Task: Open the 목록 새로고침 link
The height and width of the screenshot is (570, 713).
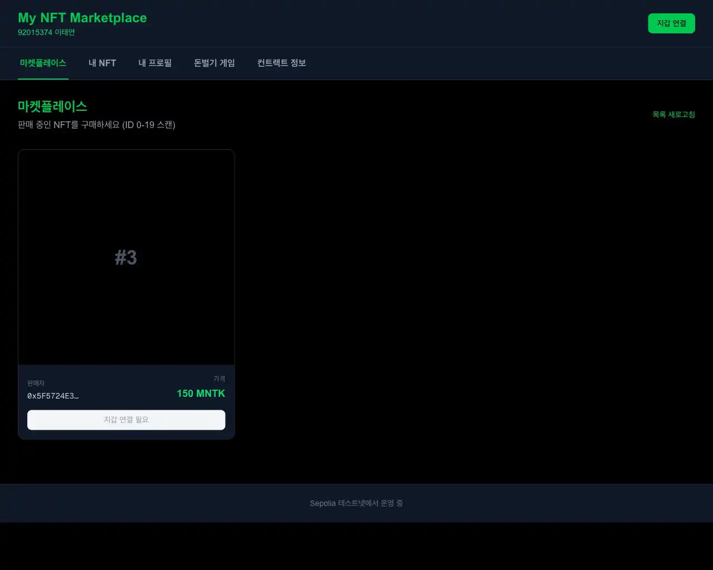Action: tap(673, 115)
